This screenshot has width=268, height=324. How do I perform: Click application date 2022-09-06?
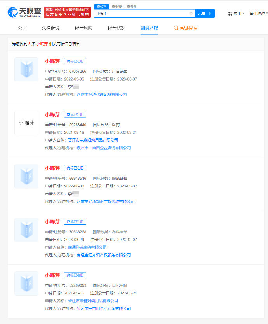tap(74, 79)
